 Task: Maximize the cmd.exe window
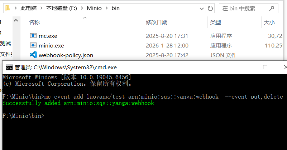pyautogui.click(x=265, y=67)
